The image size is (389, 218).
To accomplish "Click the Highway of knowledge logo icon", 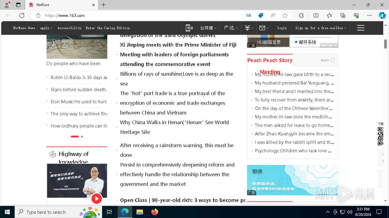I will point(53,154).
